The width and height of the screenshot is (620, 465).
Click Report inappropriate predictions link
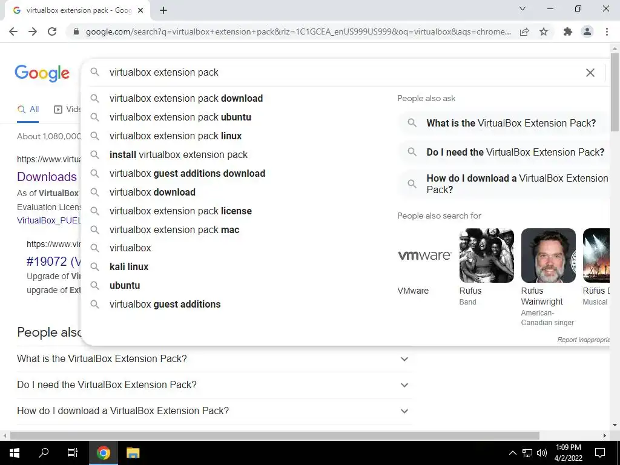(x=584, y=340)
